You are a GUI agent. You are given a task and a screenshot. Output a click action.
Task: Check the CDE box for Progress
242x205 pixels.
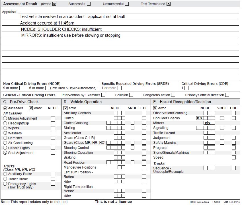click(x=234, y=147)
